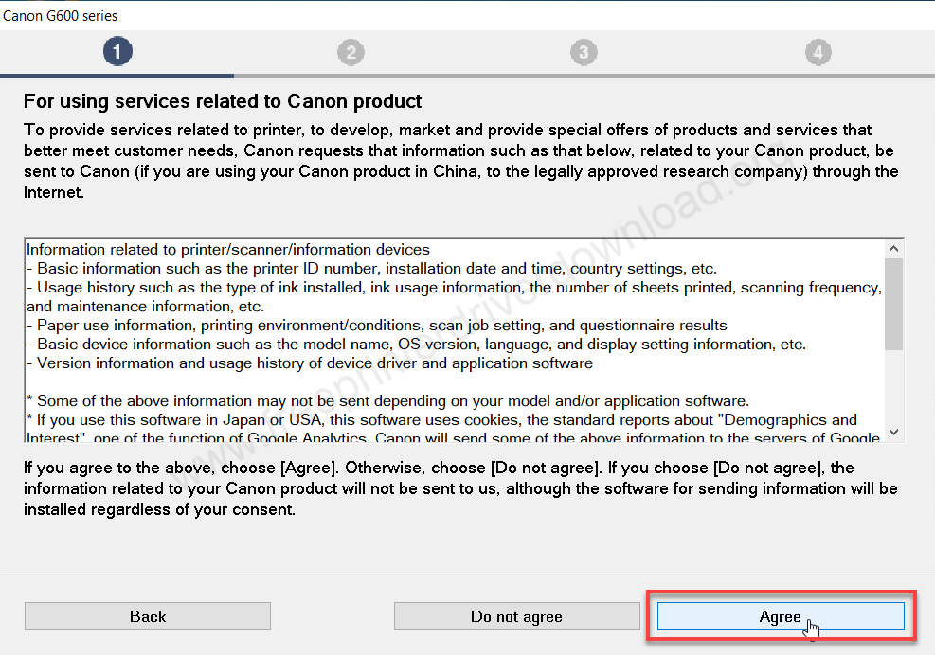Click the step 4 circle indicator
This screenshot has height=655, width=935.
[818, 52]
